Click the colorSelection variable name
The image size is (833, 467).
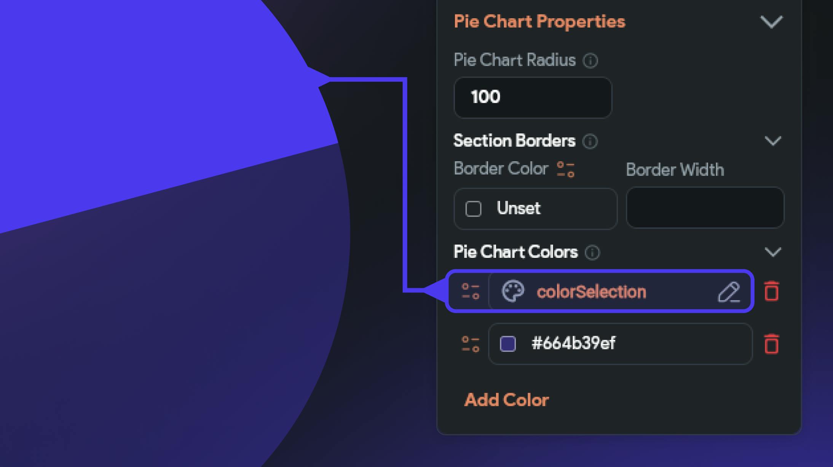pos(591,292)
